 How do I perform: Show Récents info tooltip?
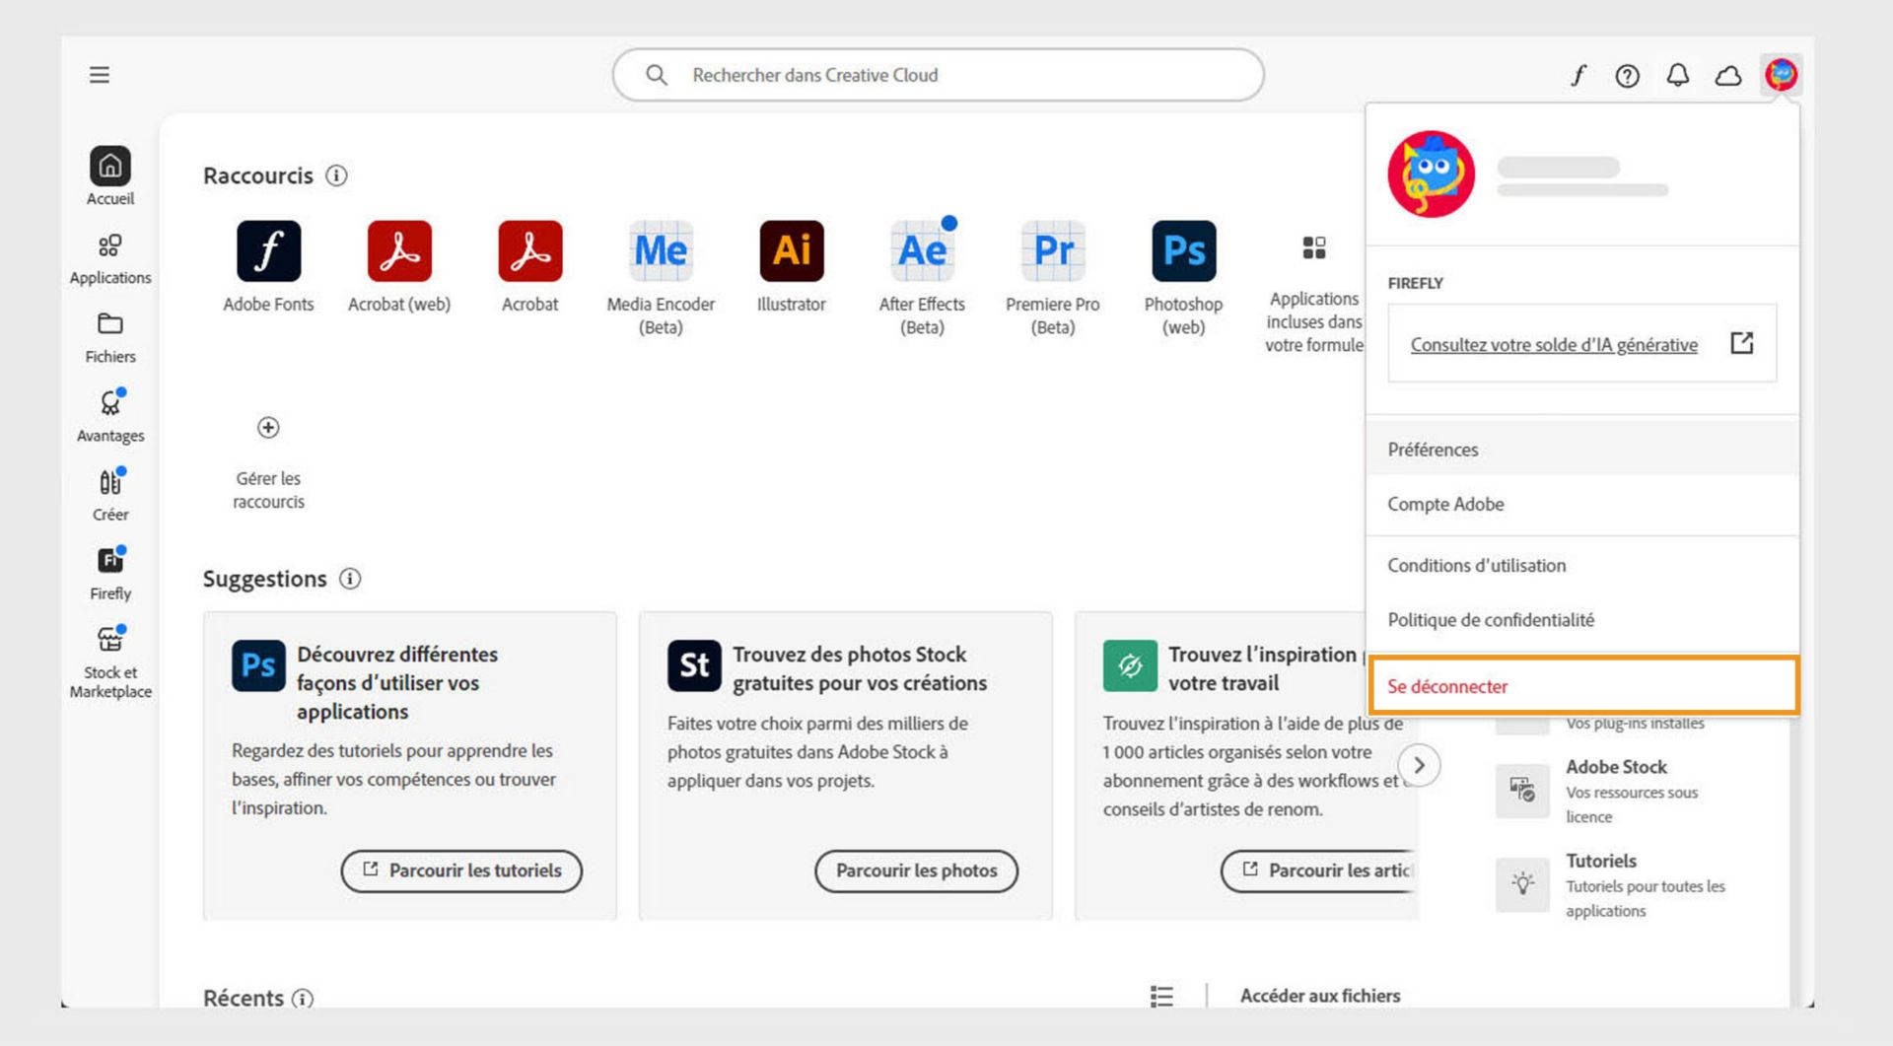click(303, 998)
